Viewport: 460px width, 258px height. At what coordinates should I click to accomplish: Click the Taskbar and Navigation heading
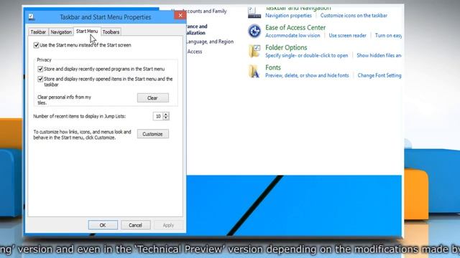tap(298, 9)
